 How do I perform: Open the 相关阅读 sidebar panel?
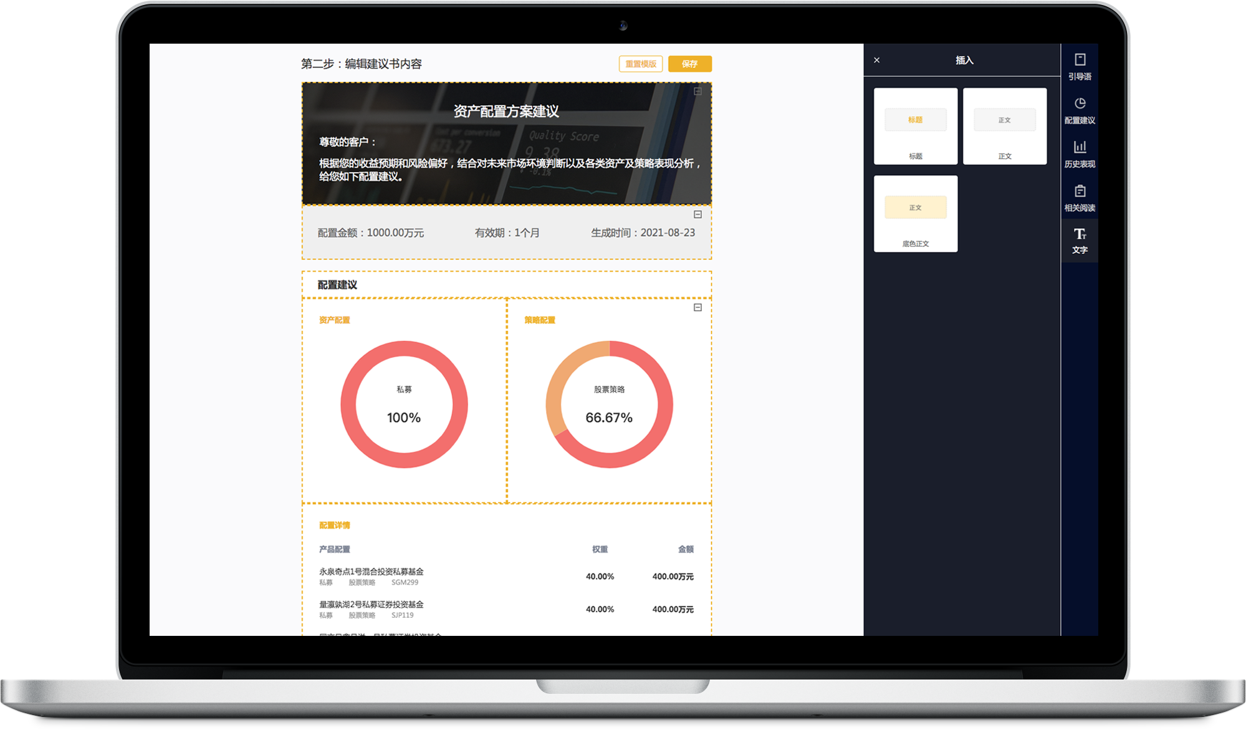point(1080,198)
